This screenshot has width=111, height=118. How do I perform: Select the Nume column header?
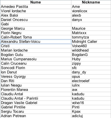click(x=36, y=2)
